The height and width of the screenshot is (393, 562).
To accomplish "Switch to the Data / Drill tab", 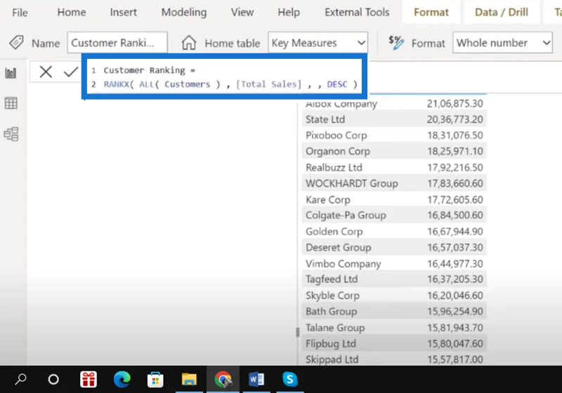I will [502, 12].
